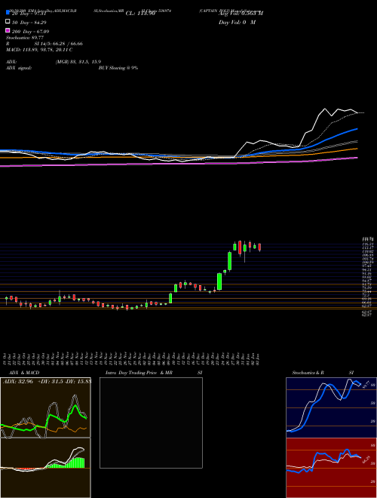The width and height of the screenshot is (377, 498).
Task: Click the tall green candlestick before the peak
Action: [229, 261]
